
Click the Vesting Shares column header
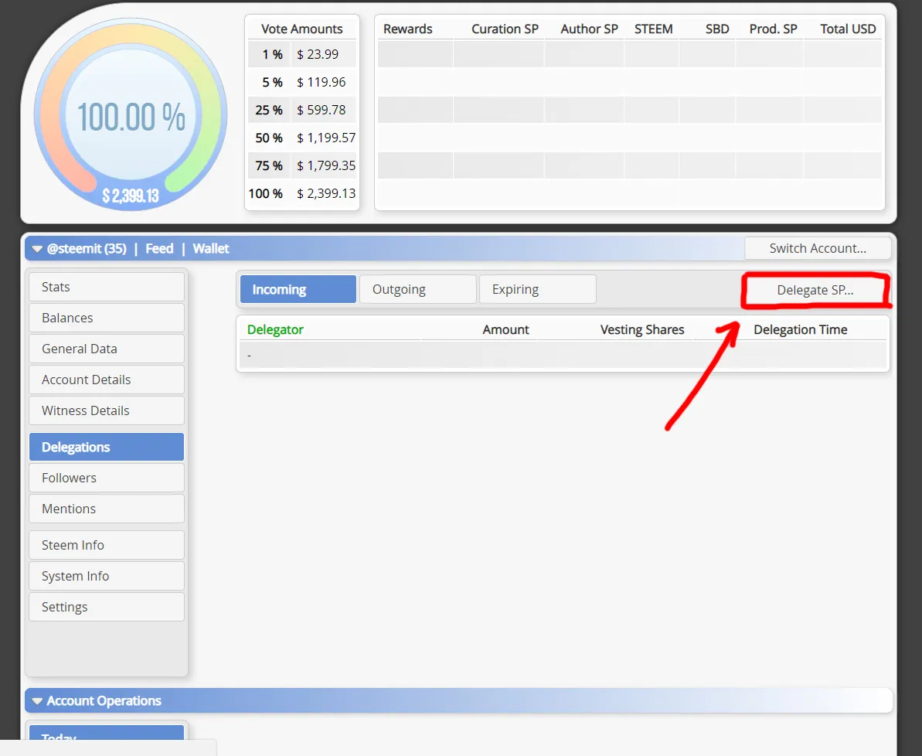[x=642, y=329]
